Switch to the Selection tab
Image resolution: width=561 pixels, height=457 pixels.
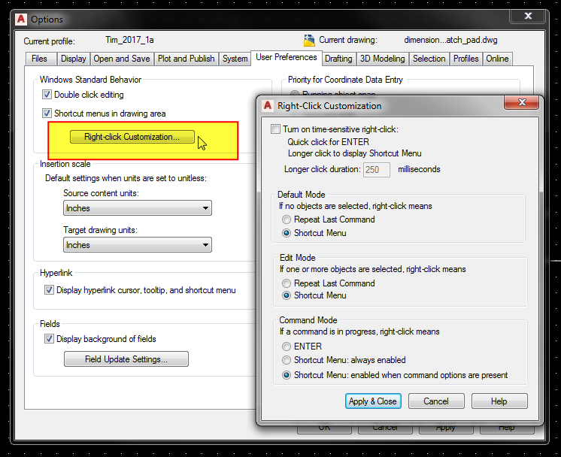click(x=429, y=59)
